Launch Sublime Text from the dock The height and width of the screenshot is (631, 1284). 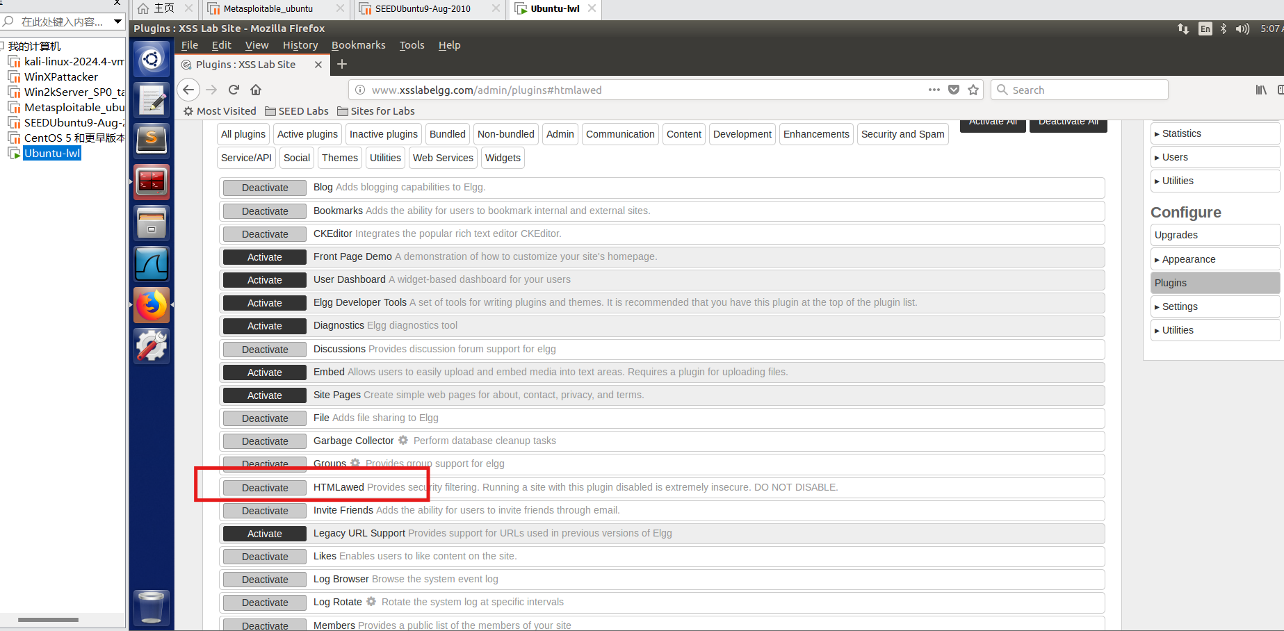click(x=152, y=141)
